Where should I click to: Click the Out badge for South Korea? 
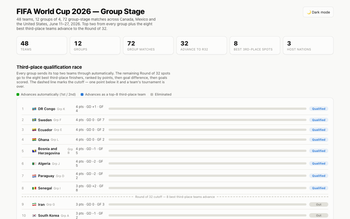pyautogui.click(x=318, y=215)
